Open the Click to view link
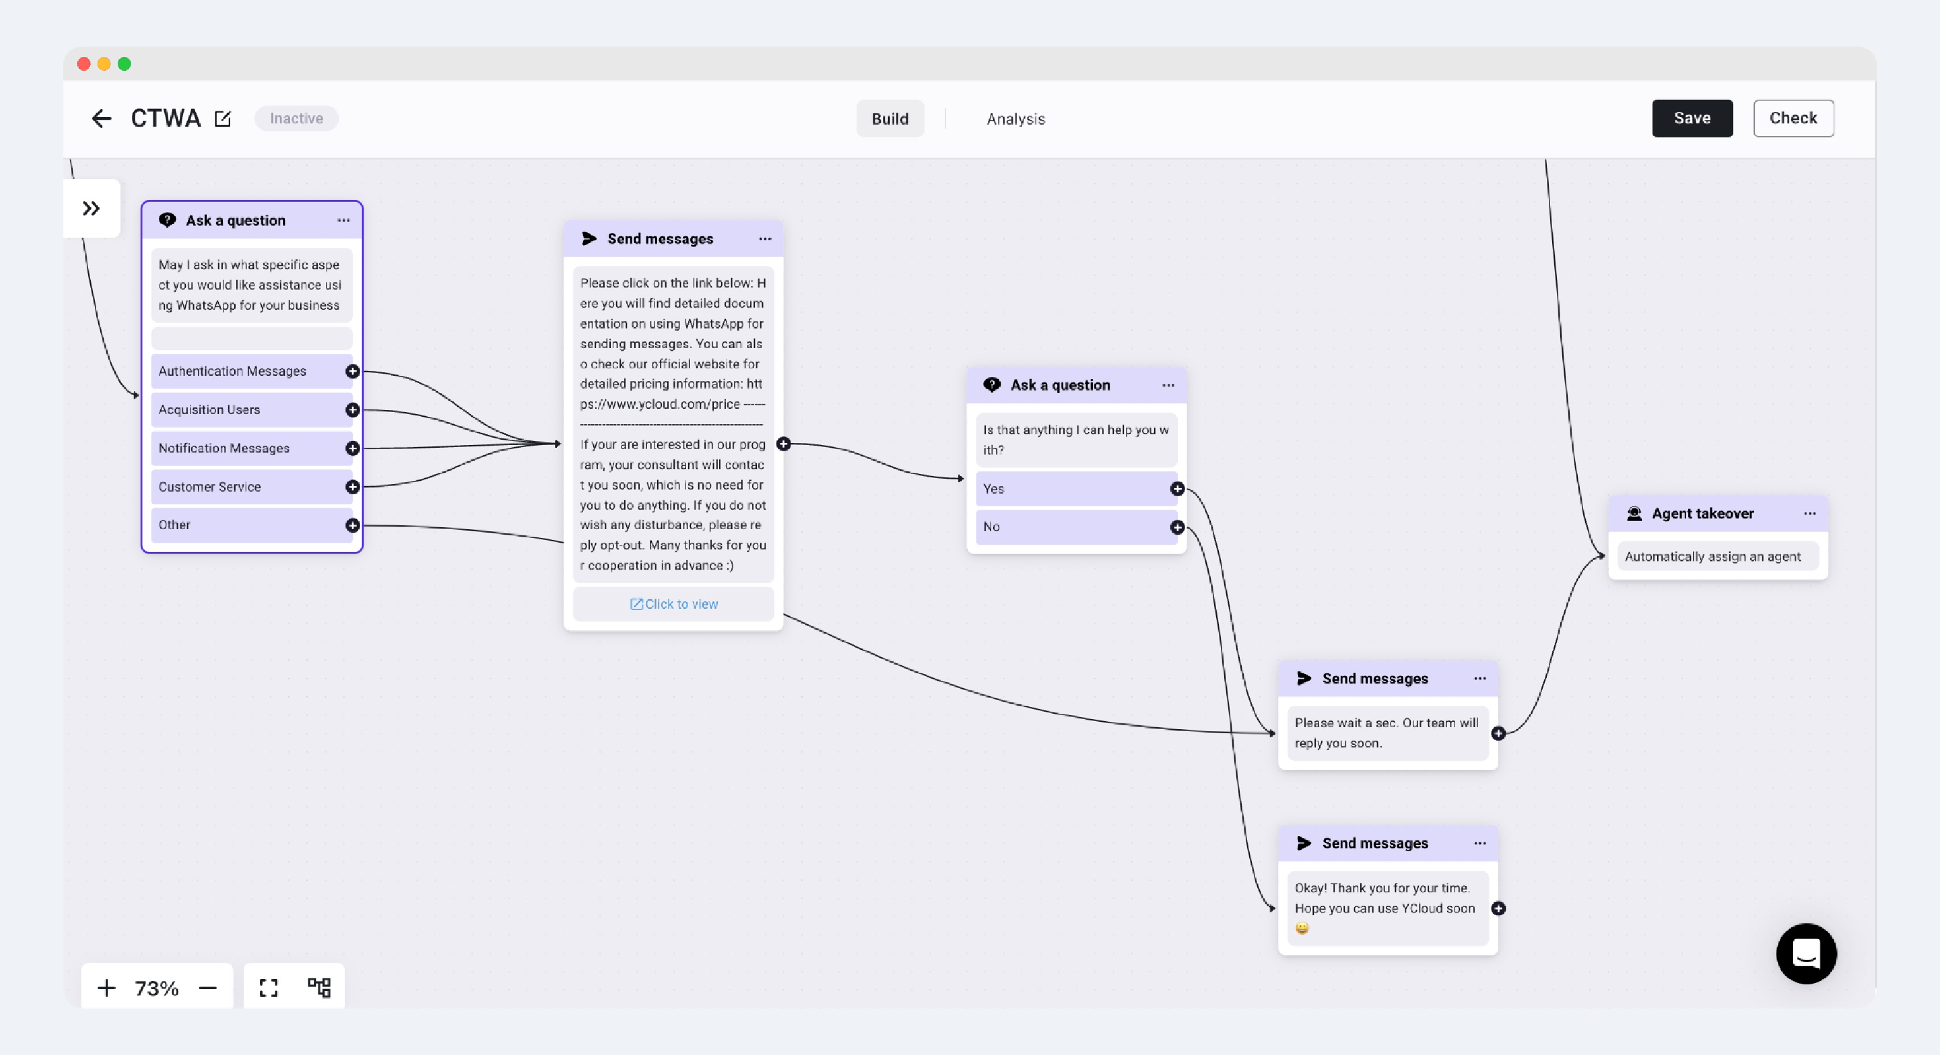This screenshot has height=1055, width=1940. click(x=673, y=604)
